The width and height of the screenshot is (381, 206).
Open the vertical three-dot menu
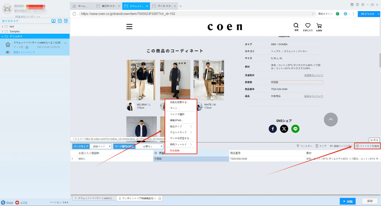point(353,14)
